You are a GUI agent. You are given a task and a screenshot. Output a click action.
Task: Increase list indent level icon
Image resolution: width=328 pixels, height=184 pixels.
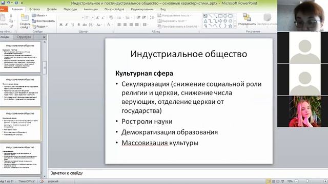point(144,17)
